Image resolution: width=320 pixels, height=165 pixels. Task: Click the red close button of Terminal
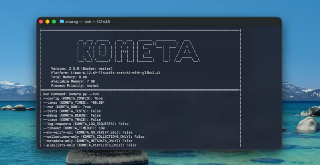[x=41, y=22]
